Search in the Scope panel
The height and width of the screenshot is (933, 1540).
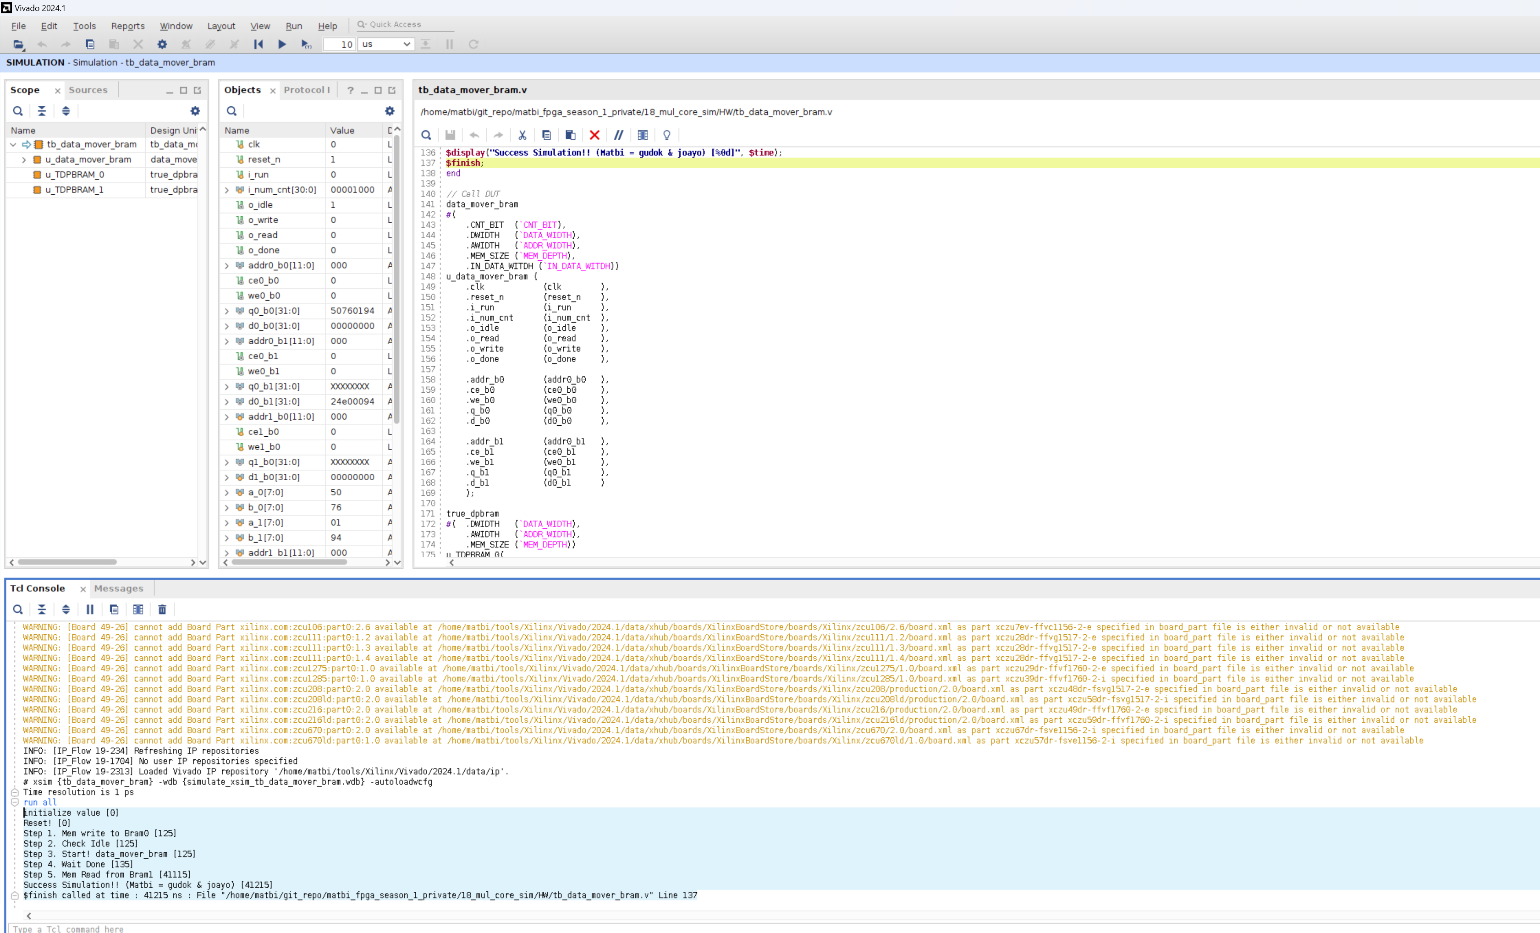click(x=18, y=111)
